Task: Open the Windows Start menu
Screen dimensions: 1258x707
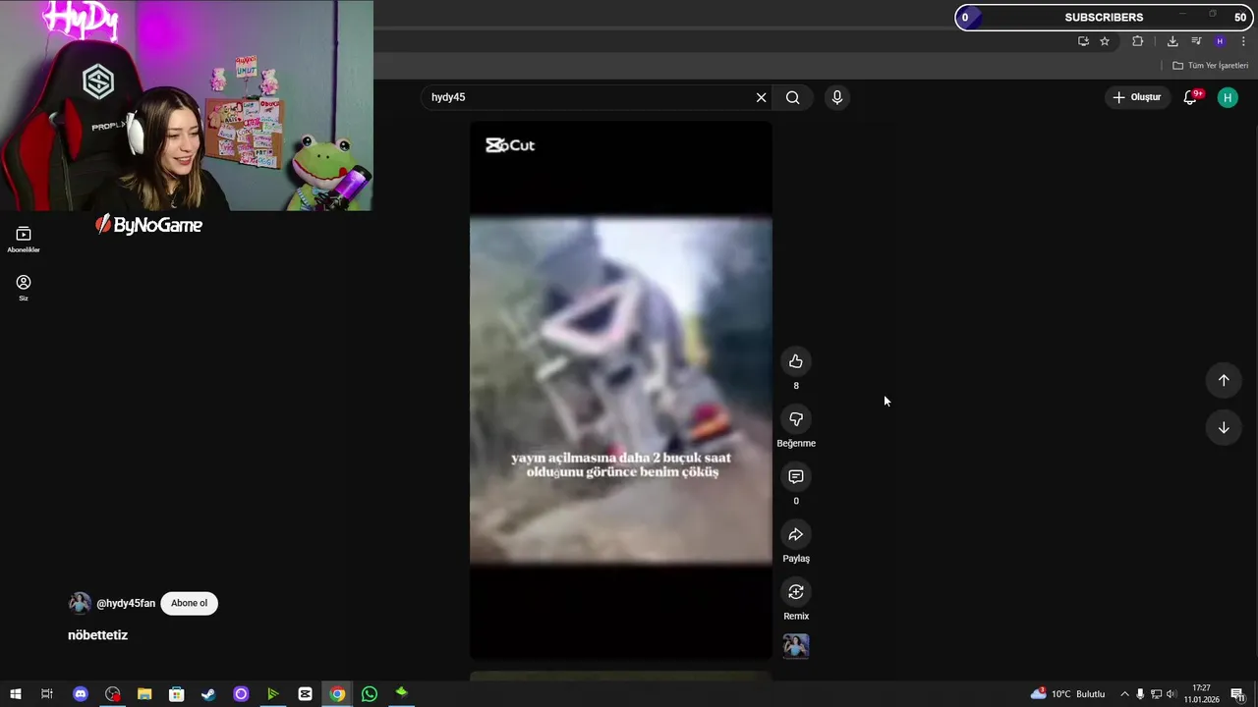Action: coord(15,694)
